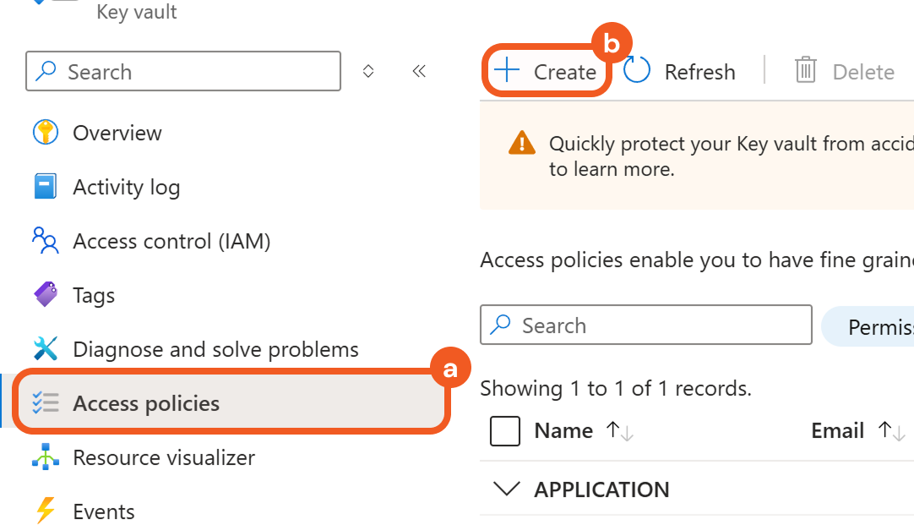Collapse the APPLICATION group chevron
This screenshot has height=525, width=914.
pyautogui.click(x=507, y=489)
